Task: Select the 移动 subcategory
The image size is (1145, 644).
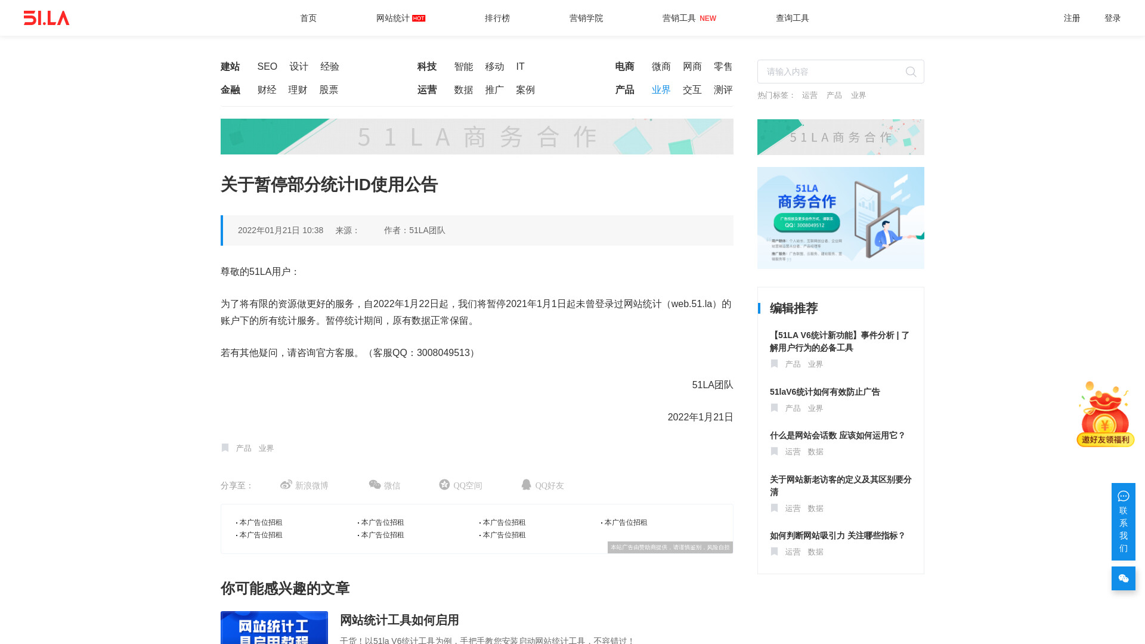Action: 495,67
